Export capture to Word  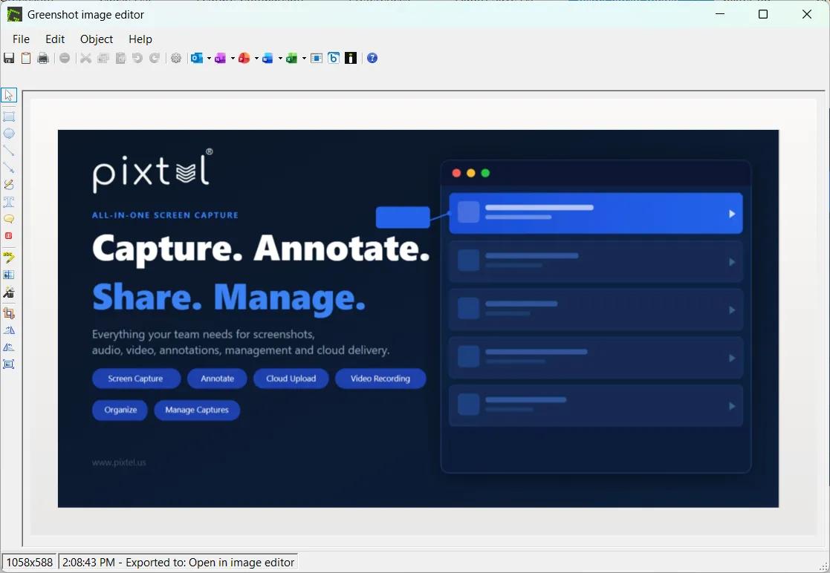[268, 58]
